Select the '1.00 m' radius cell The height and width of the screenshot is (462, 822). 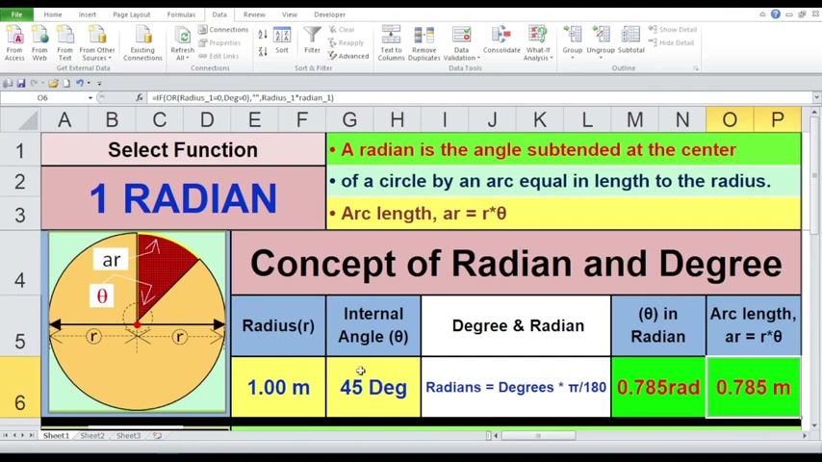tap(278, 387)
